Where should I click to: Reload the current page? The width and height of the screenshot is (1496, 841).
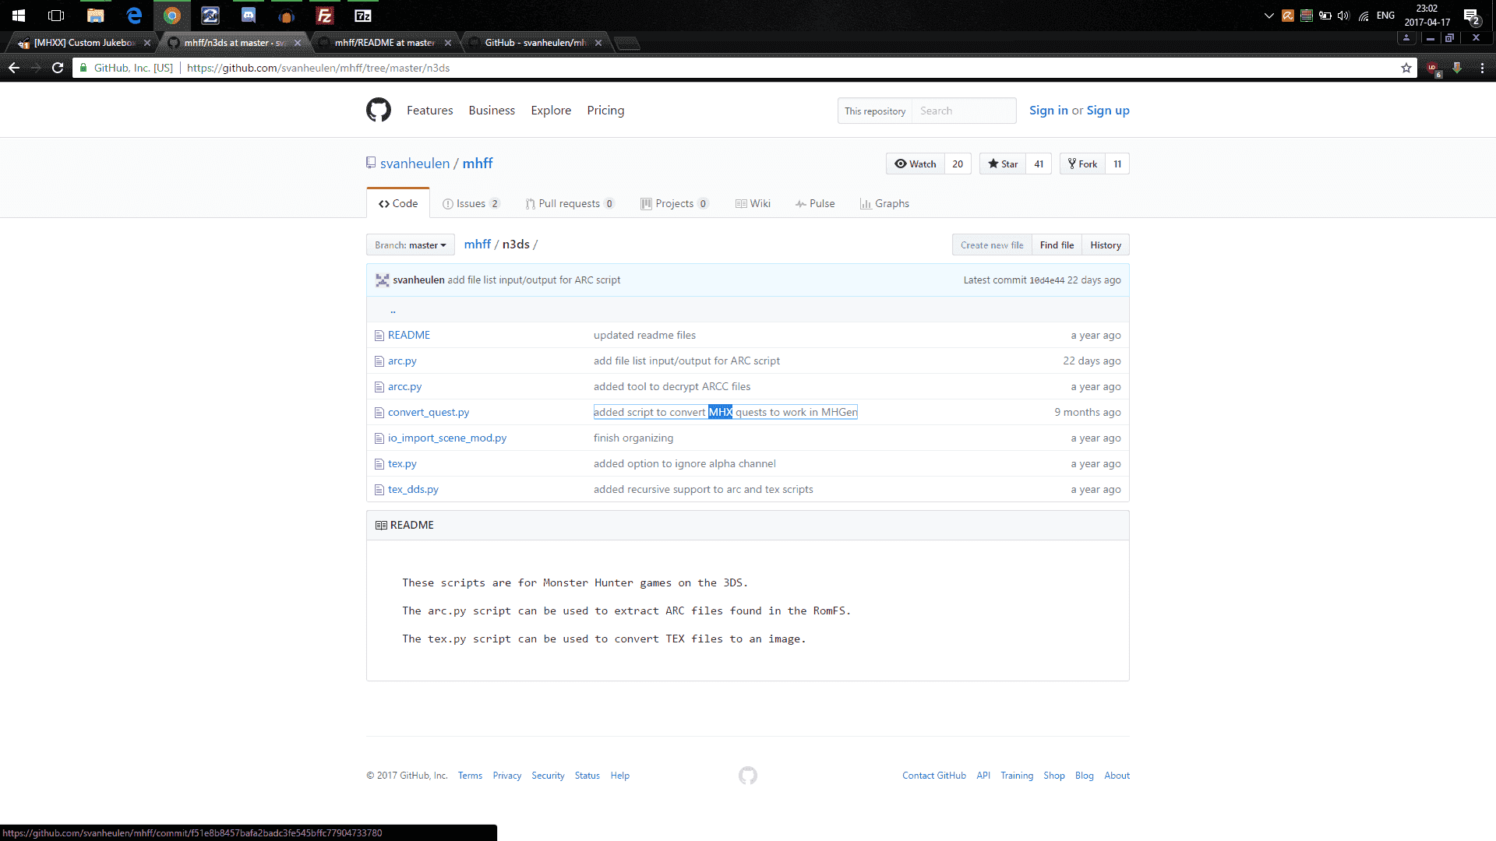pos(58,68)
